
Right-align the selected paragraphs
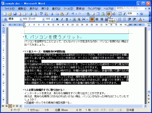(x=102, y=19)
